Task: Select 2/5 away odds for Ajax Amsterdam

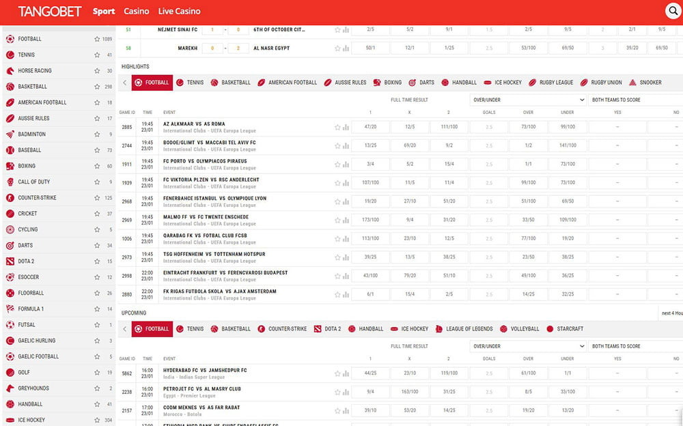Action: click(449, 294)
